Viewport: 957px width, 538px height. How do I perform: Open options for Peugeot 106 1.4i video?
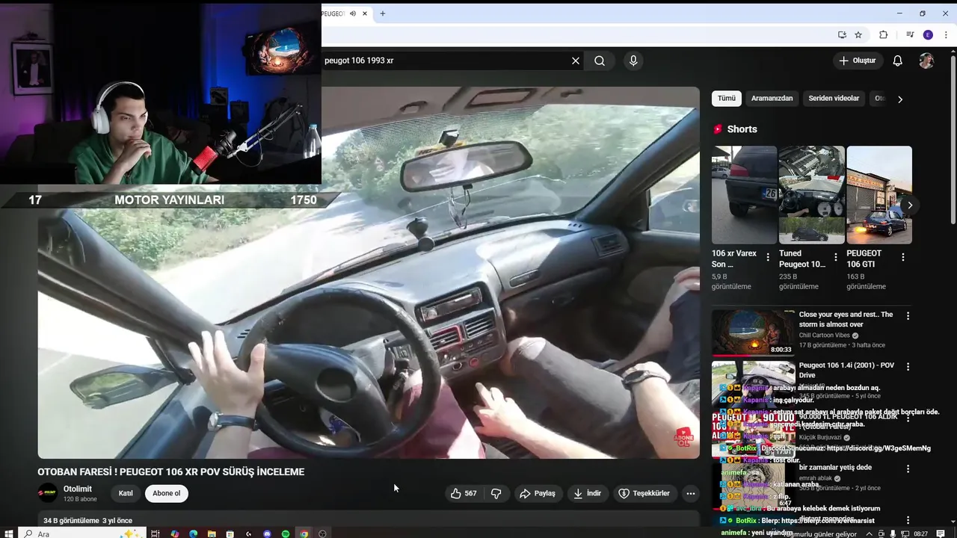coord(908,367)
